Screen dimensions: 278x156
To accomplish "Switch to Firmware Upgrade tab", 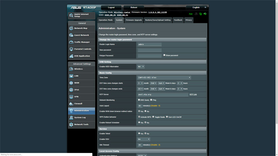I will click(x=134, y=20).
